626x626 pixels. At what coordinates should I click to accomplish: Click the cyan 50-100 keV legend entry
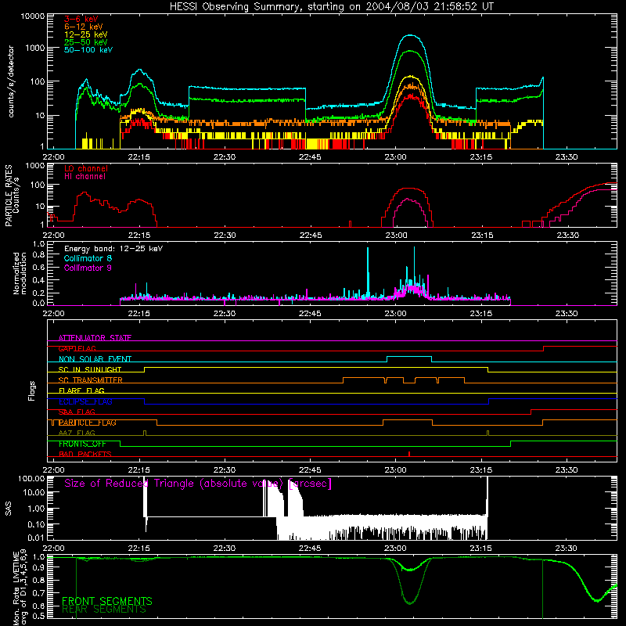[88, 50]
